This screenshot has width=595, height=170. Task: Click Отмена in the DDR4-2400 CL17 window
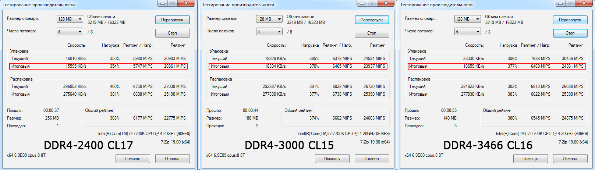172,159
